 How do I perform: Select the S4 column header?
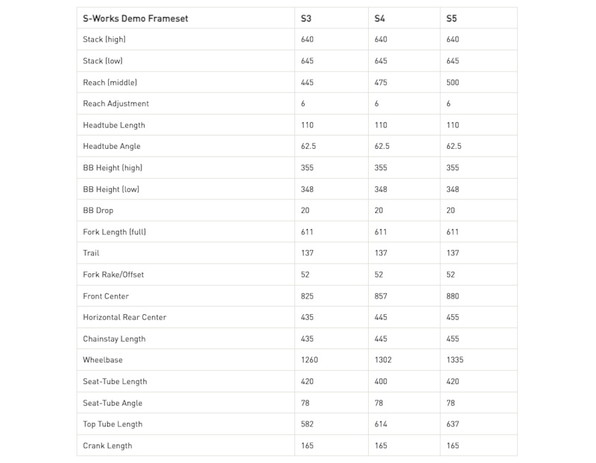coord(379,19)
